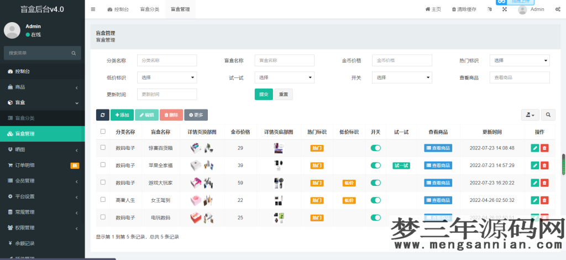Click the language switch icon in top bar
The width and height of the screenshot is (566, 260).
click(x=490, y=9)
